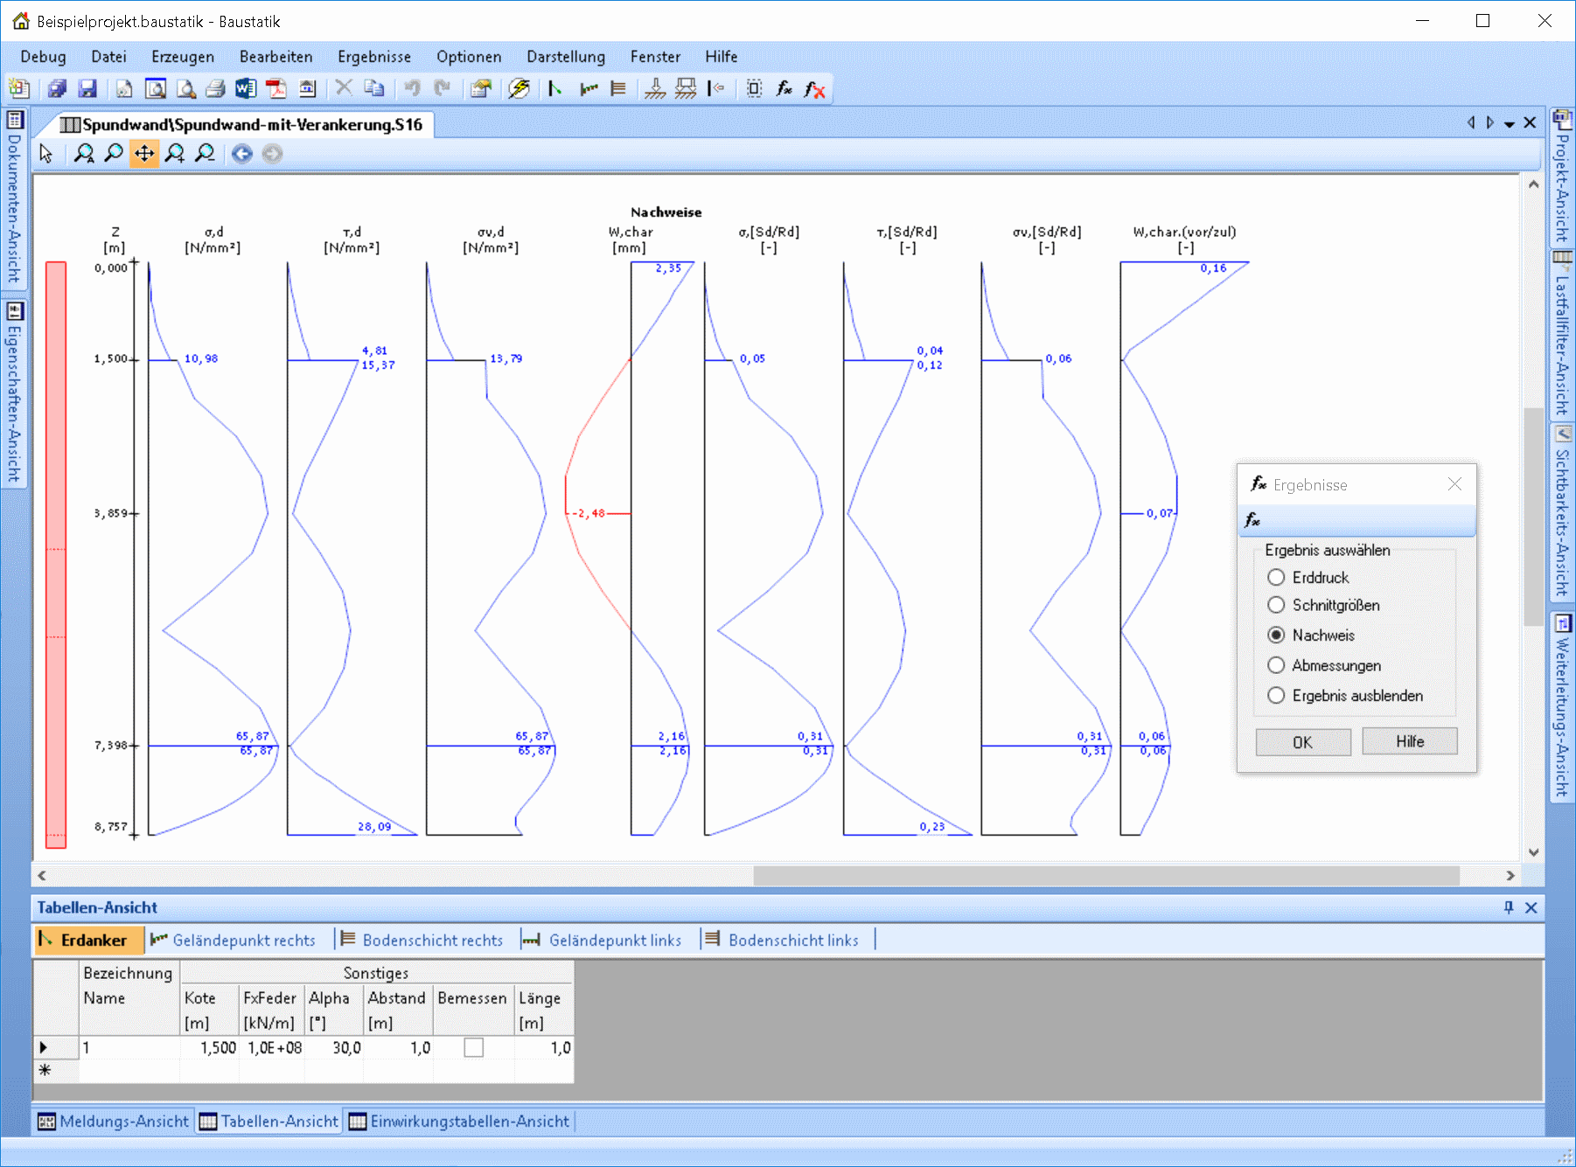
Task: Click zoom all magnifier icon
Action: click(84, 154)
